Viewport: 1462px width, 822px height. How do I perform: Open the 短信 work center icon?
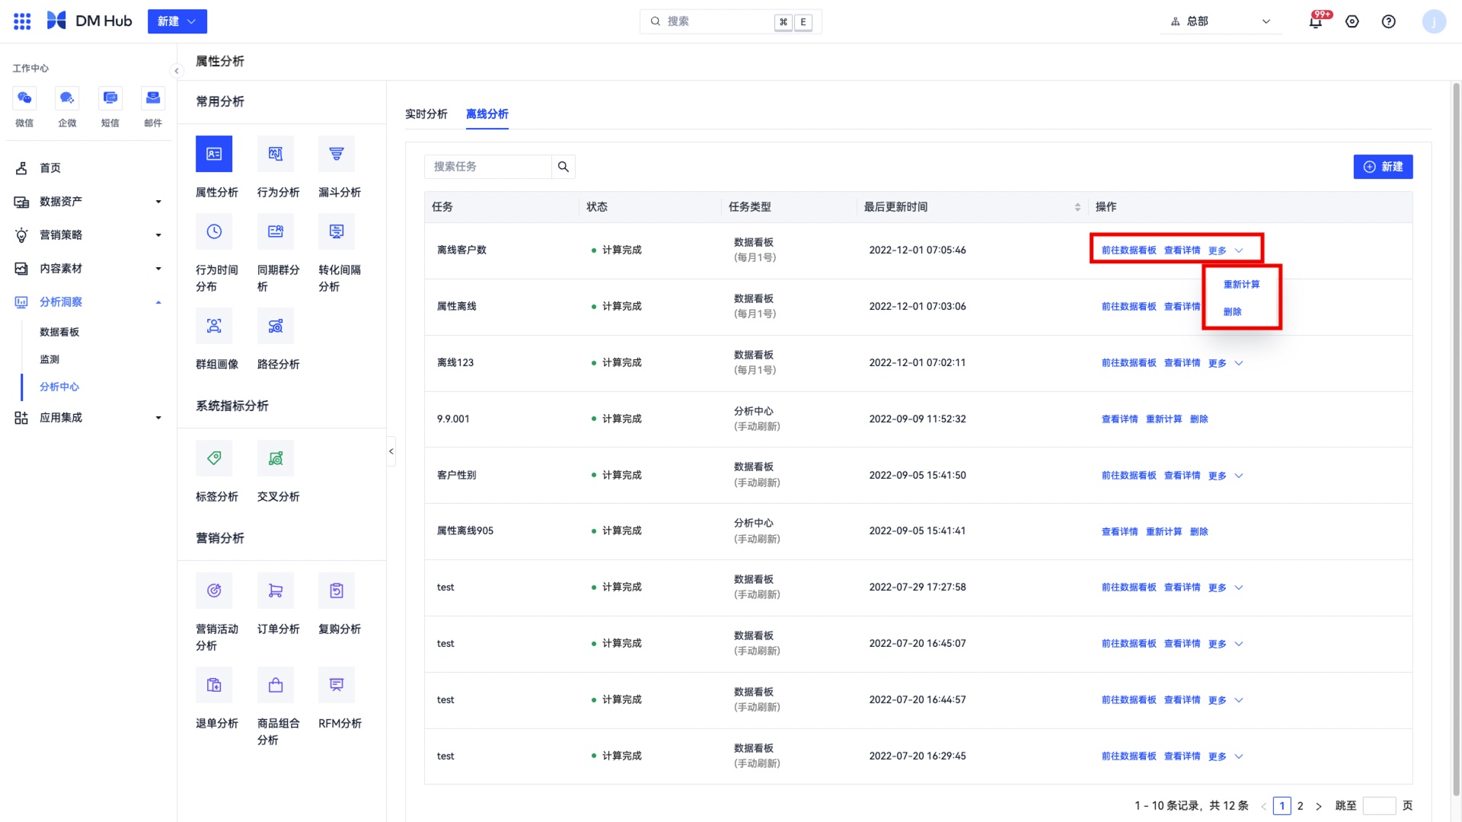(x=110, y=98)
